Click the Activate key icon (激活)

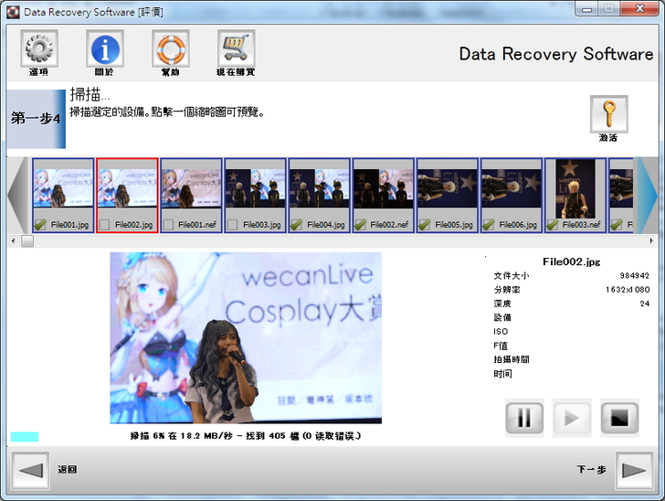[x=608, y=113]
